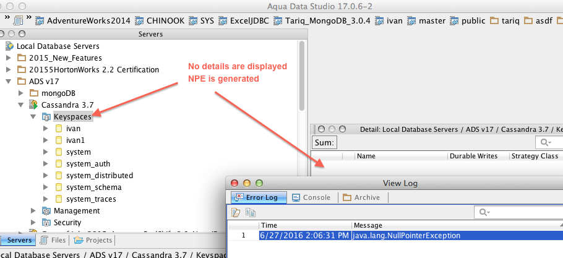The image size is (563, 258).
Task: Expand the 2015_New_Features folder
Action: point(9,58)
